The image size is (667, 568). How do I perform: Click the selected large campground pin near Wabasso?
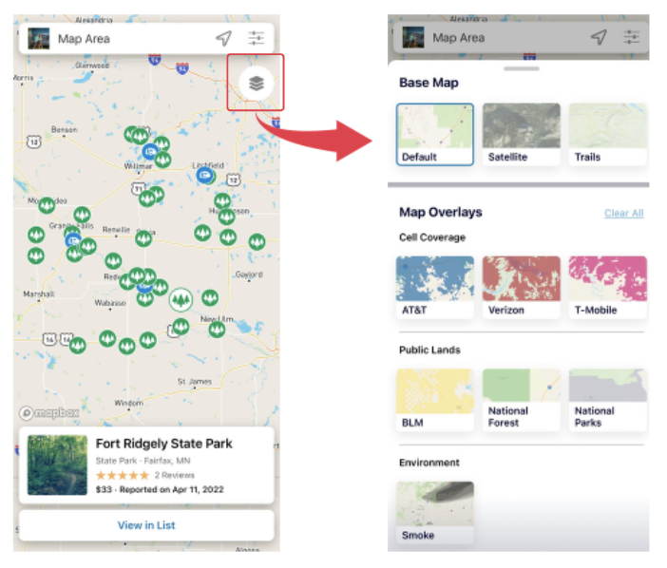(x=181, y=300)
